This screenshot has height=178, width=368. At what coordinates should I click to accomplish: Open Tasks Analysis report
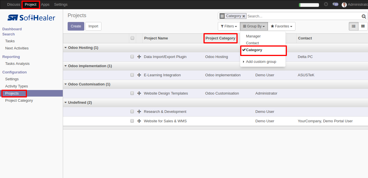tap(17, 64)
